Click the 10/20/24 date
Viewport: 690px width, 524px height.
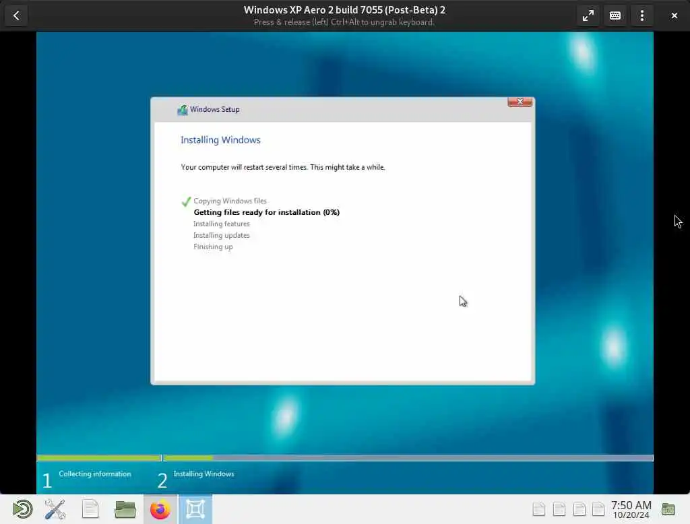pyautogui.click(x=631, y=515)
